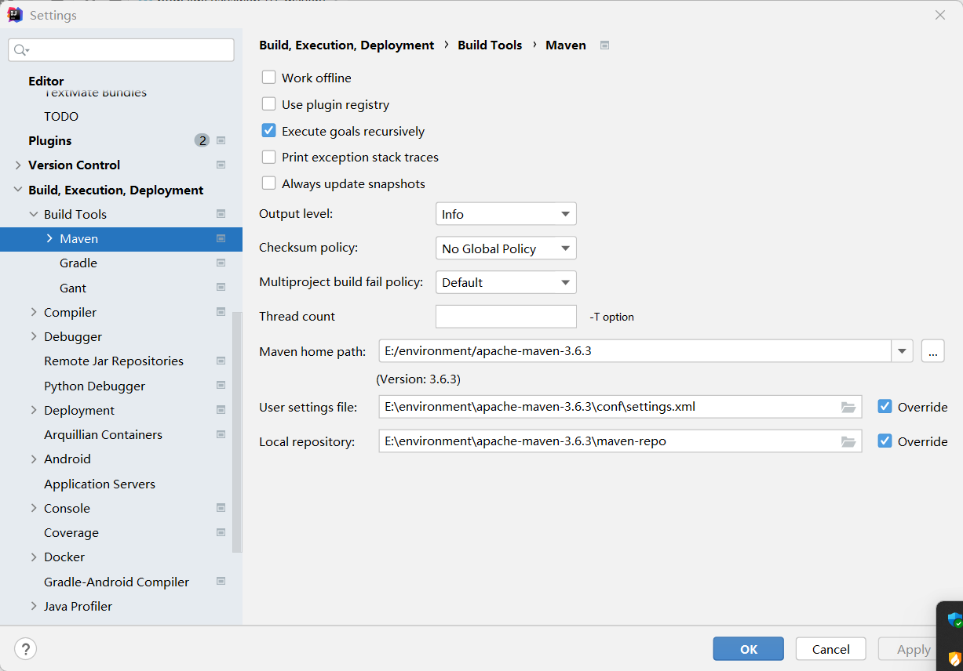The width and height of the screenshot is (963, 671).
Task: Click project-level icon beside Build Tools
Action: pyautogui.click(x=221, y=214)
